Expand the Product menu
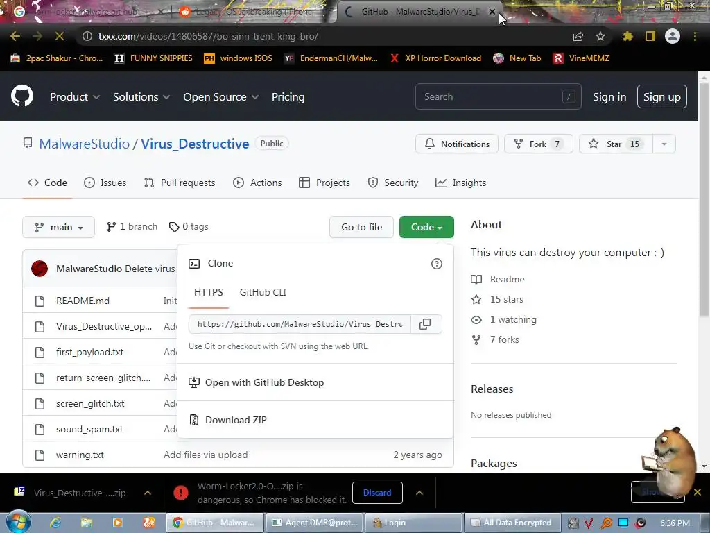Screen dimensions: 710x533 click(x=75, y=97)
